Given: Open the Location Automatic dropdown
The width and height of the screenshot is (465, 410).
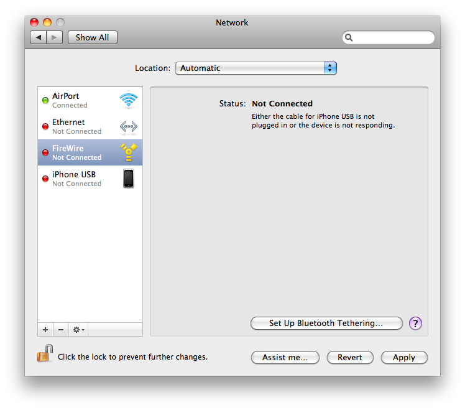Looking at the screenshot, I should [x=256, y=68].
